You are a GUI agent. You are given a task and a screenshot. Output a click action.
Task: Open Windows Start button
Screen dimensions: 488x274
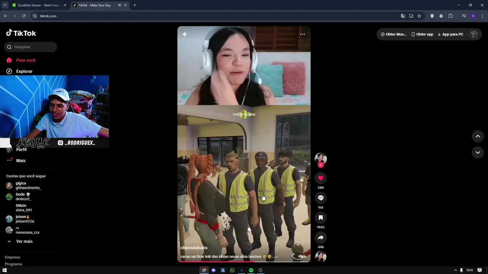[5, 270]
